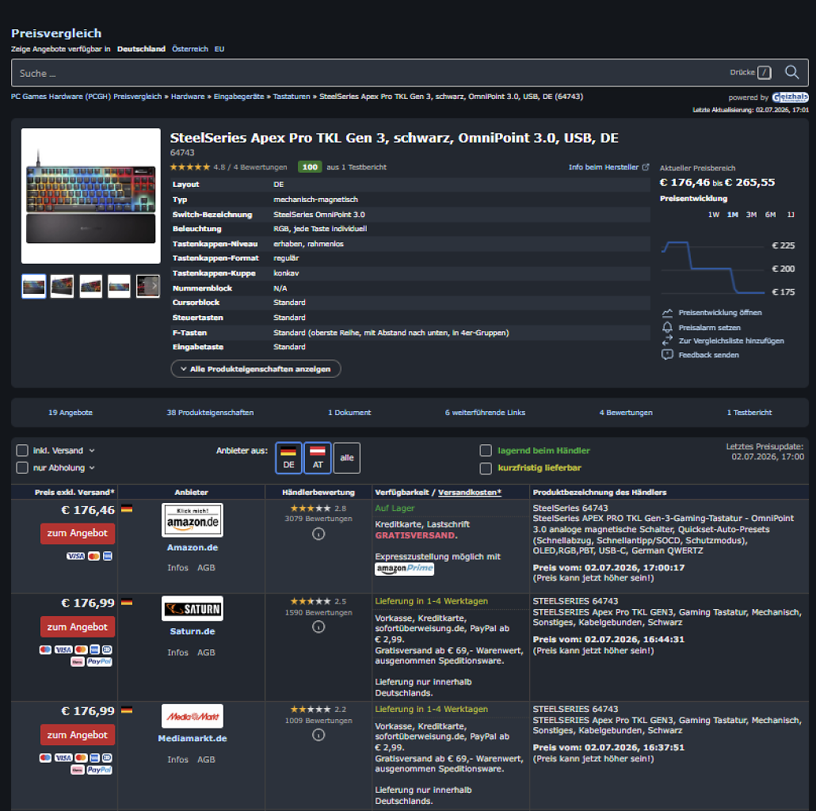
Task: Click the Feedback senden speech icon
Action: (x=667, y=355)
